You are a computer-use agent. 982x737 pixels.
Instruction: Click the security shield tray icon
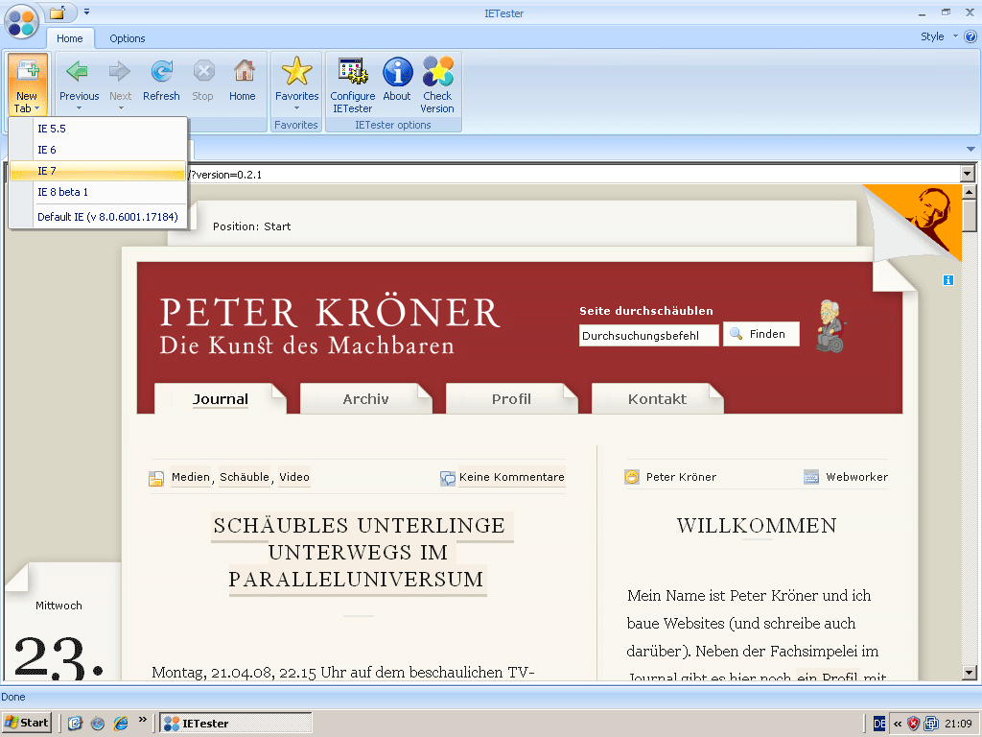[914, 724]
